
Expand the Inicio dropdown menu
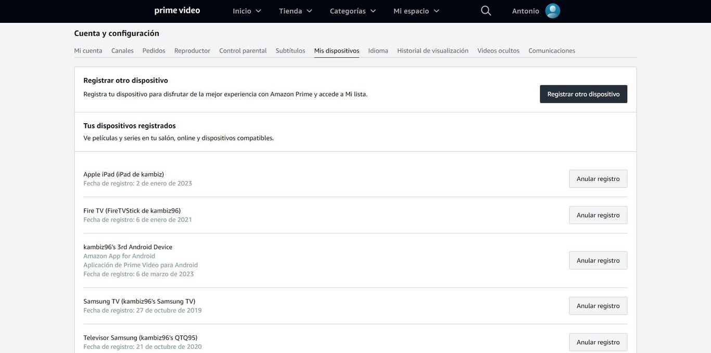(x=247, y=11)
